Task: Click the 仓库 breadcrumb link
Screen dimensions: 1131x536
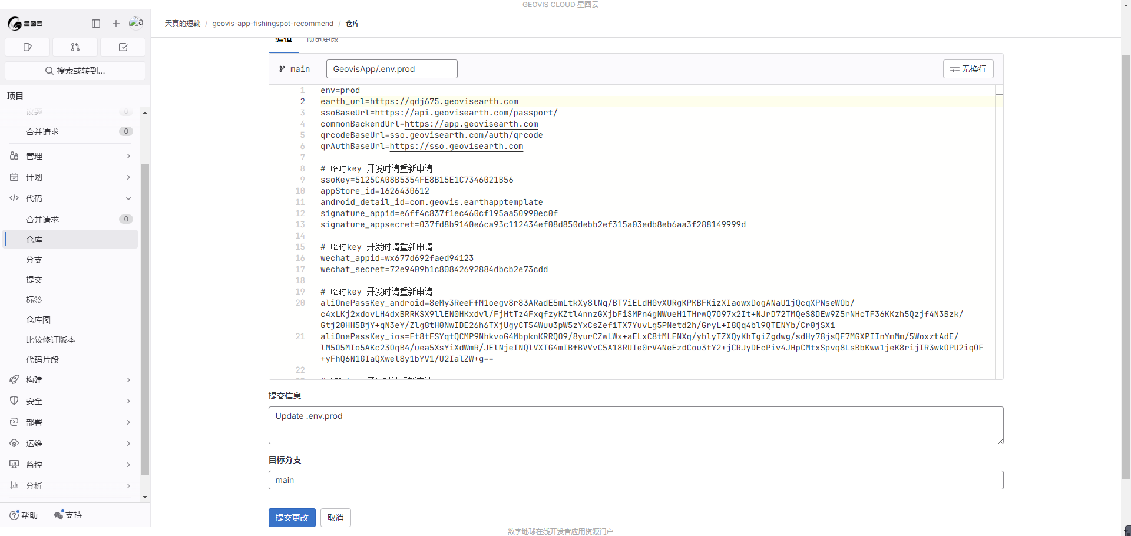Action: click(353, 24)
